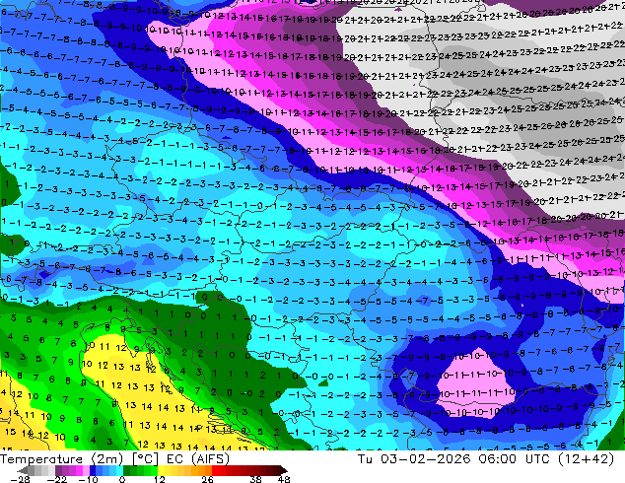Click the cyan swatch in the legend
This screenshot has width=625, height=483.
(119, 470)
